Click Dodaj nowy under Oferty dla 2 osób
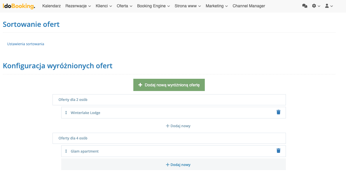 click(x=178, y=126)
